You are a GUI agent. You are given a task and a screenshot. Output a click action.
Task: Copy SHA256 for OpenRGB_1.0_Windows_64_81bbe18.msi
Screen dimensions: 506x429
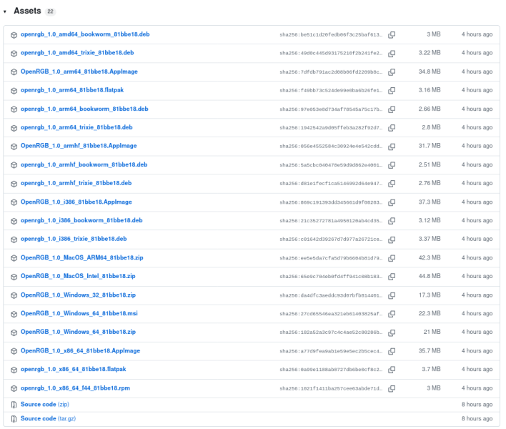[392, 314]
